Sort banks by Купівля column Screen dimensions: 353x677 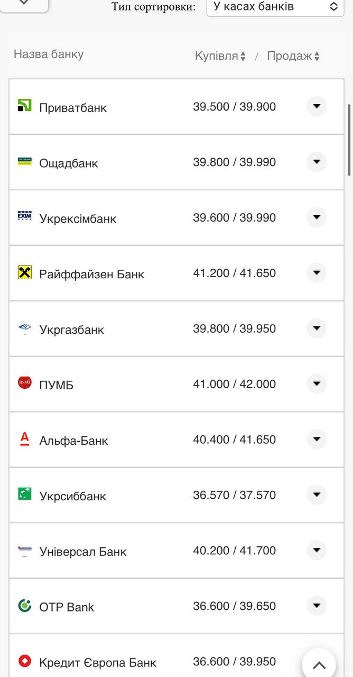(x=220, y=56)
